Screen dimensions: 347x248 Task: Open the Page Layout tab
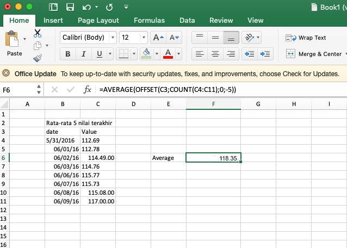(x=98, y=20)
